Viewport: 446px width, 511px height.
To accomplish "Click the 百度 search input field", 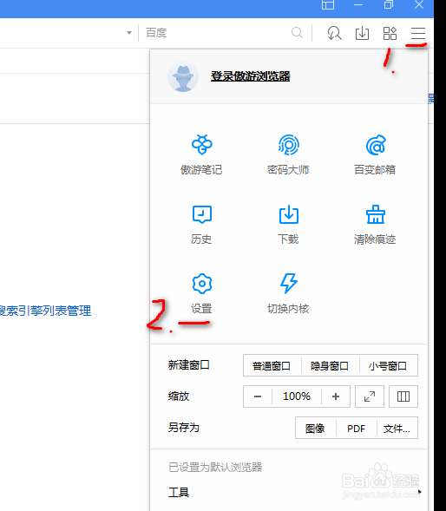I will pyautogui.click(x=215, y=33).
